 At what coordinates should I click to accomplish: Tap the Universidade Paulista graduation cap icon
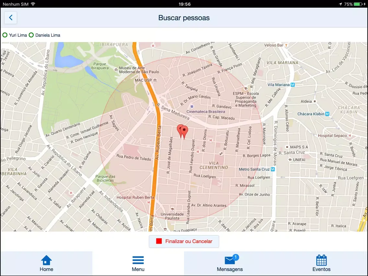pos(172,209)
